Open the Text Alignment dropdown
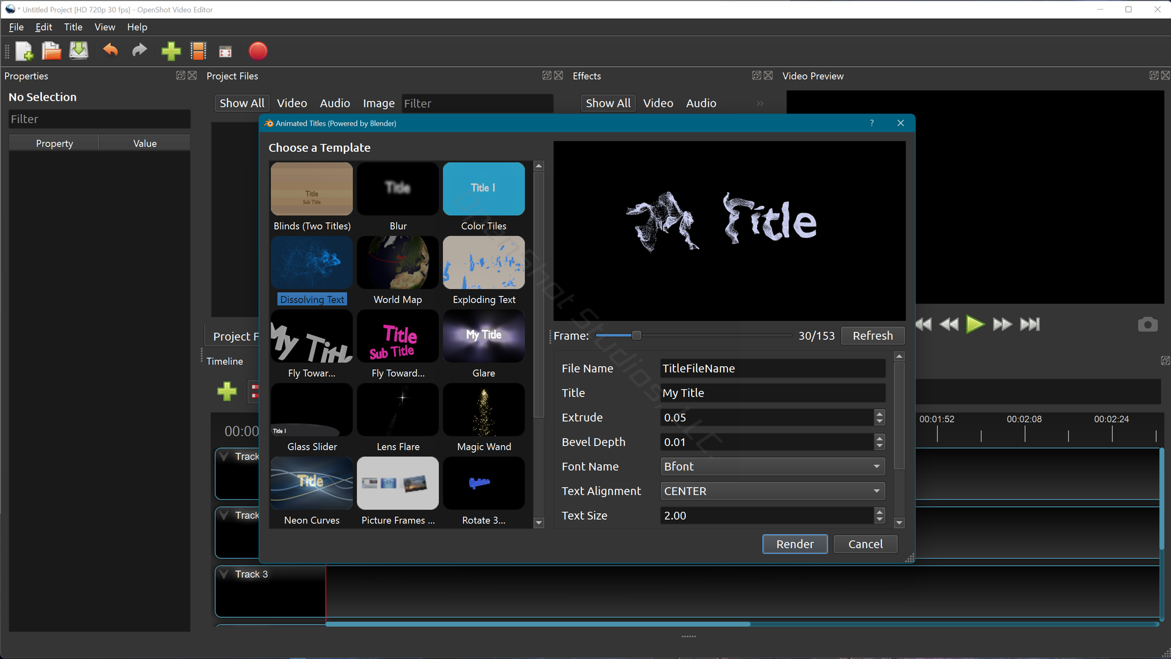The width and height of the screenshot is (1171, 659). coord(772,491)
